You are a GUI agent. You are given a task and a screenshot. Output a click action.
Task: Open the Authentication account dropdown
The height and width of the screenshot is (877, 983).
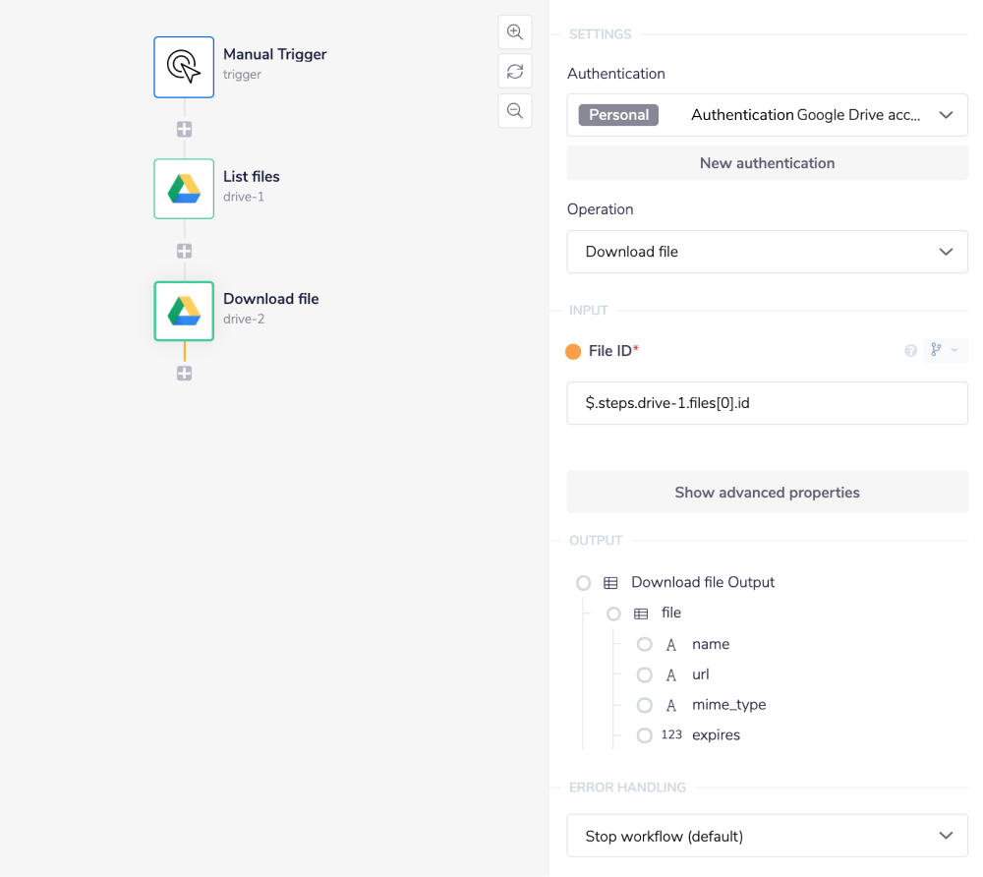(767, 115)
